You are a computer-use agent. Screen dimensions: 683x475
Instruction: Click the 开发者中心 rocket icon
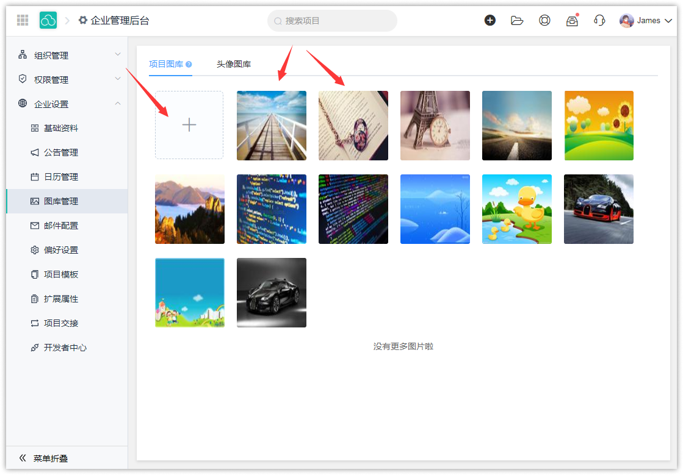tap(35, 347)
